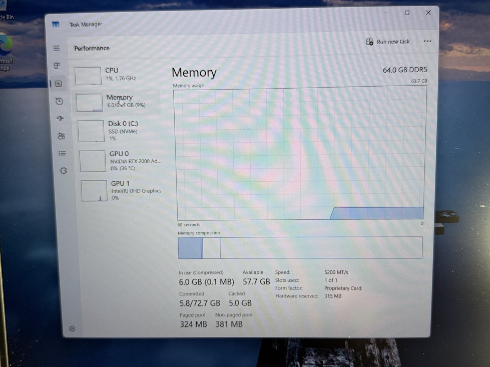Screen dimensions: 490x367
Task: Click the Memory mini graph thumbnail
Action: [89, 102]
